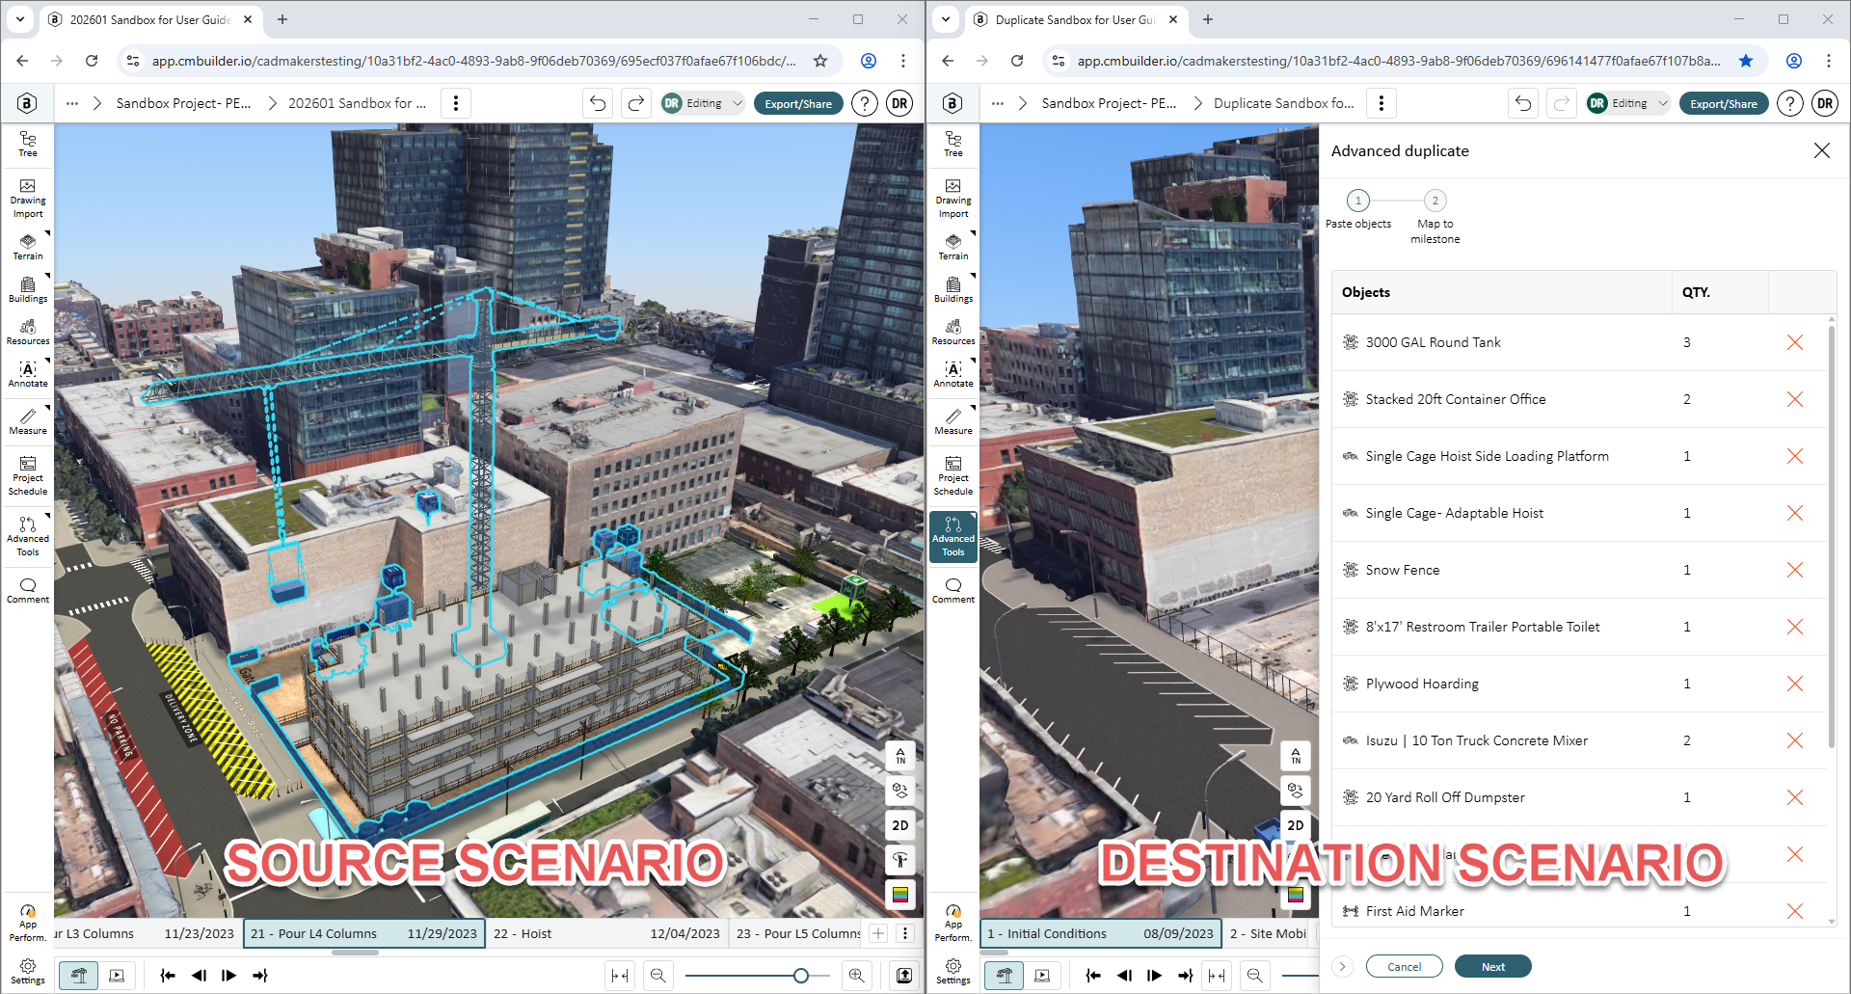
Task: Open Buildings tool in right window
Action: [x=953, y=288]
